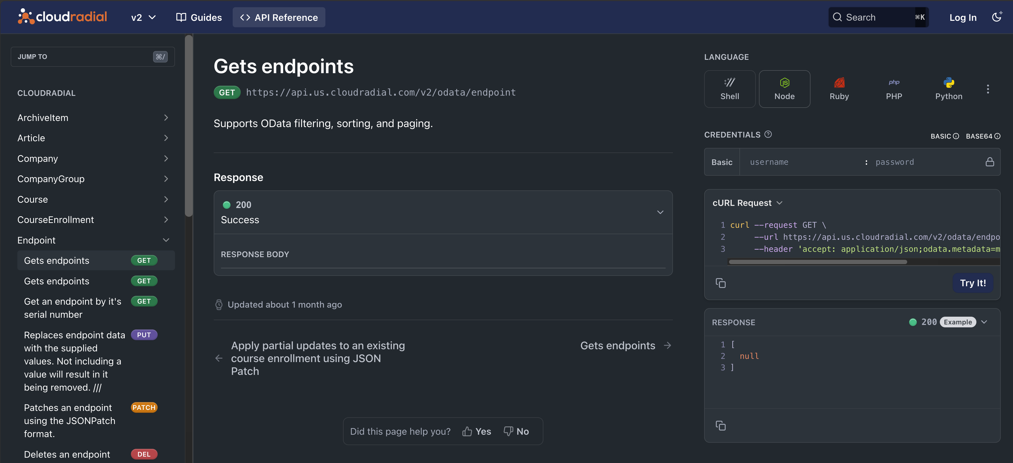
Task: Open the additional languages menu
Action: [x=988, y=89]
